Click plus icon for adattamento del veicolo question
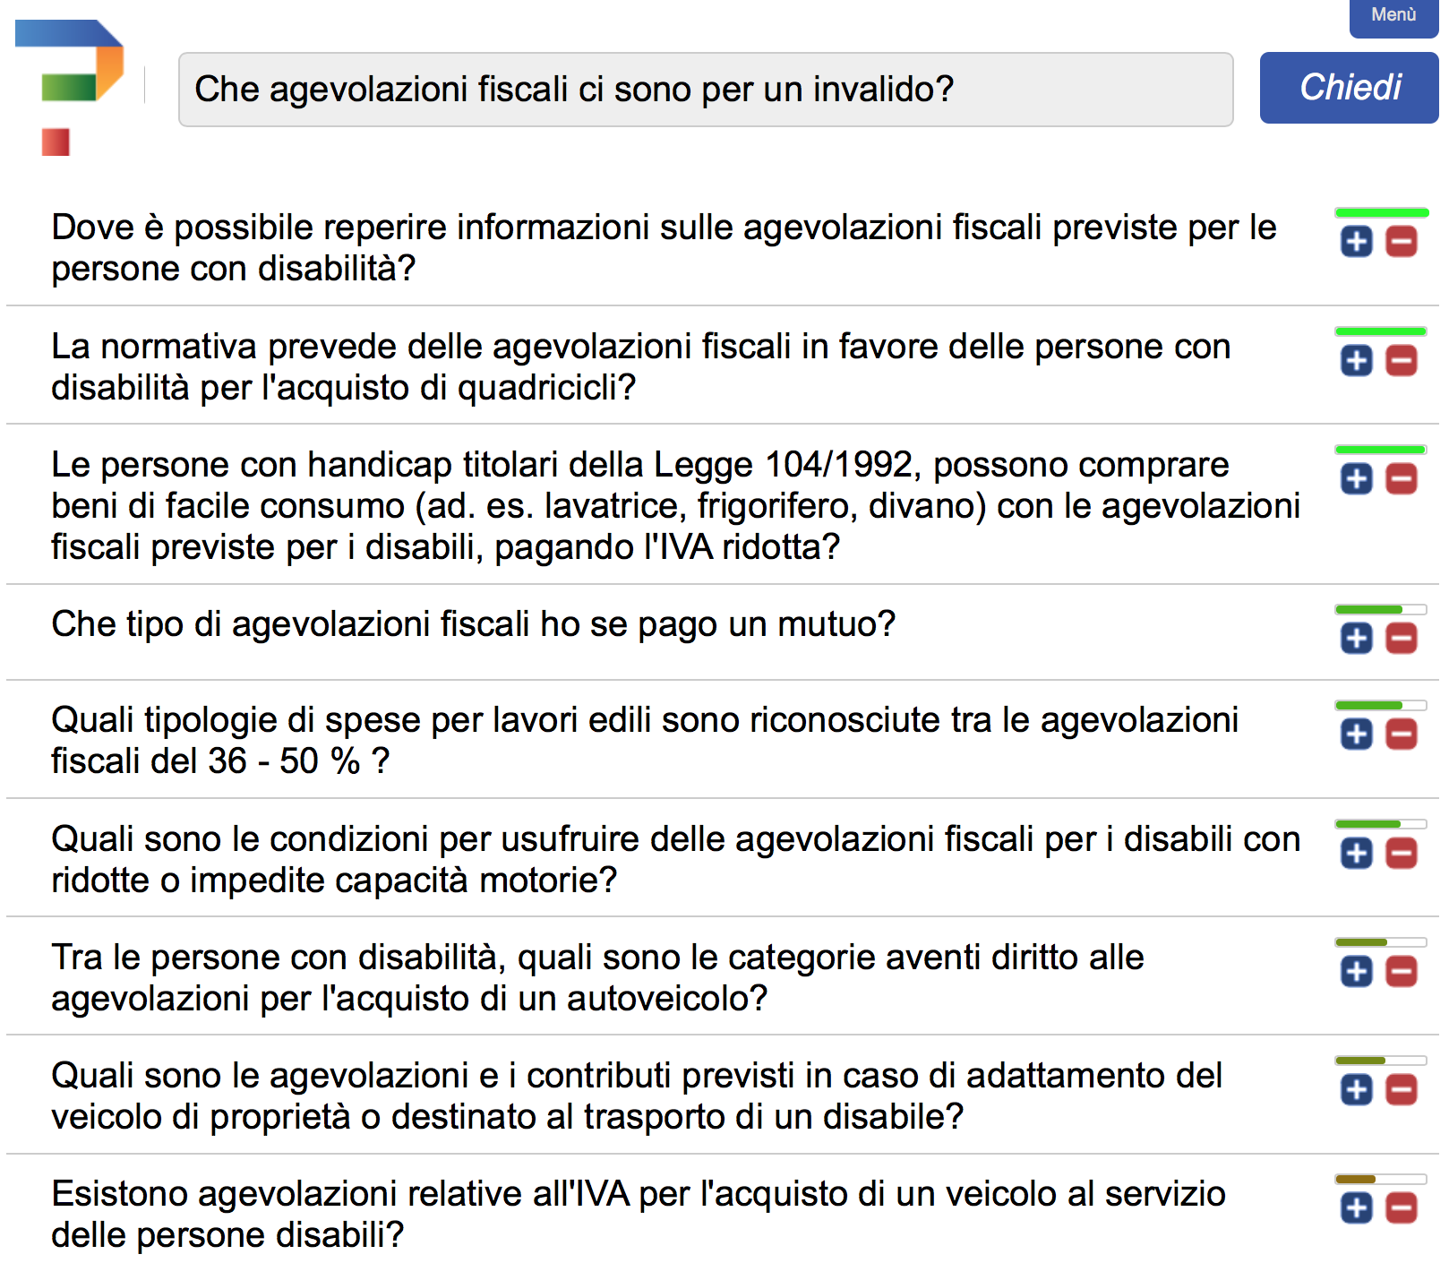This screenshot has width=1449, height=1263. (1356, 1089)
